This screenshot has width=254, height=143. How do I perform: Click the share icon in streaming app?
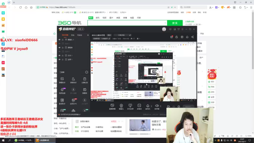[x=192, y=37]
